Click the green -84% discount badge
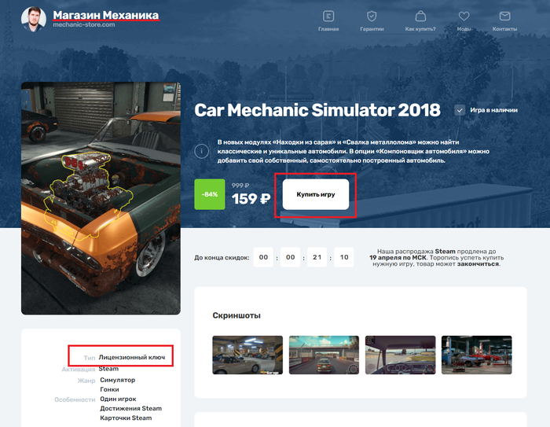550x427 pixels. (210, 194)
